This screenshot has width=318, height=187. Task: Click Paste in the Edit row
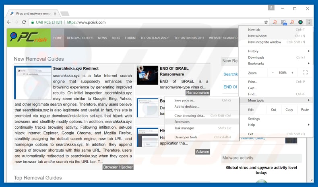tap(305, 110)
